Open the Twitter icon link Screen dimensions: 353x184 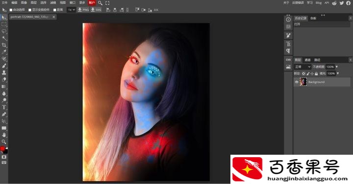pos(342,3)
